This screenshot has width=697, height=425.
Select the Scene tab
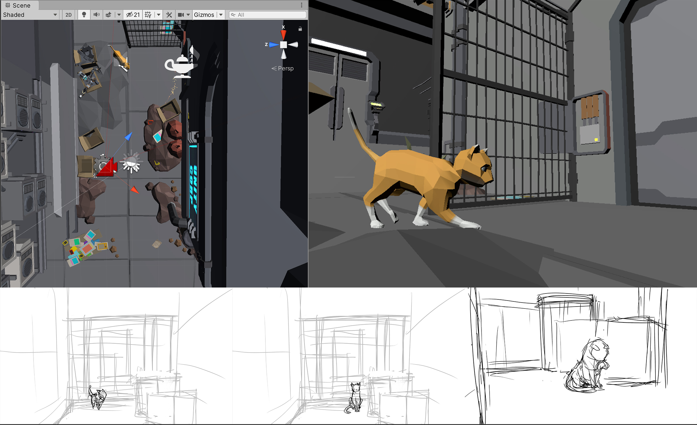click(18, 5)
